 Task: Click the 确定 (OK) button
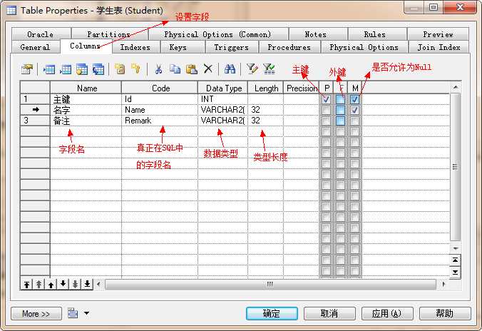tap(272, 313)
